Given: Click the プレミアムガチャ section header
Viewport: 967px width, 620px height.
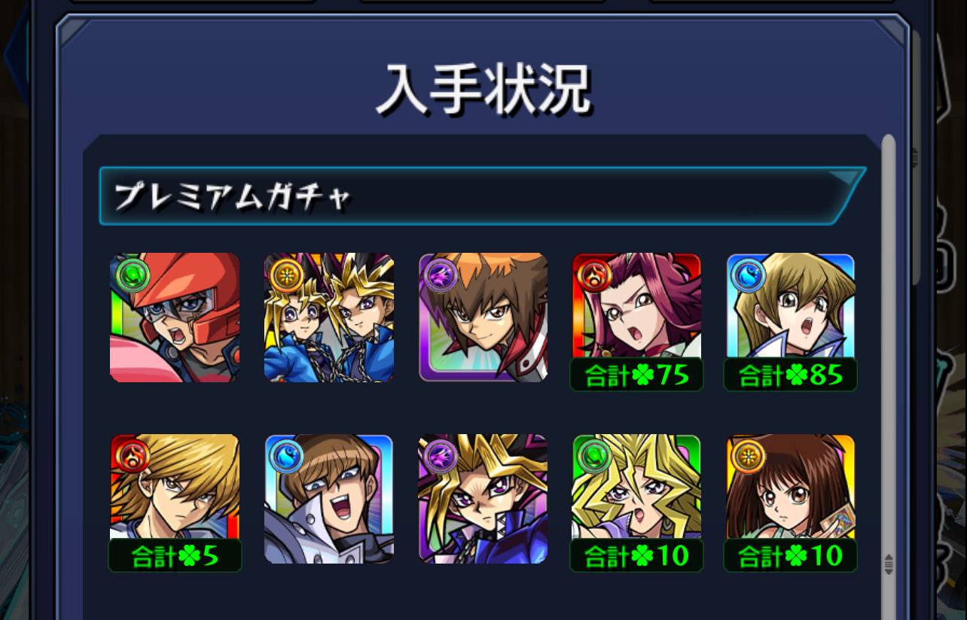Looking at the screenshot, I should pos(483,196).
